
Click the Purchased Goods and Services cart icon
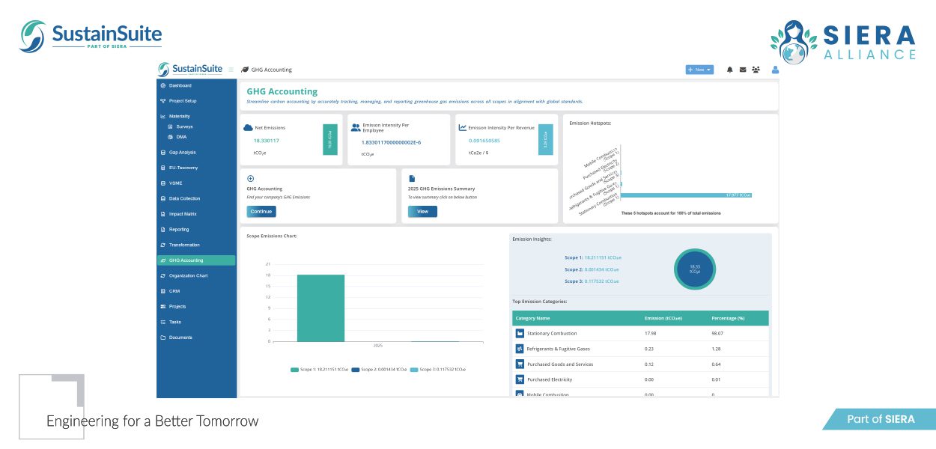tap(520, 364)
